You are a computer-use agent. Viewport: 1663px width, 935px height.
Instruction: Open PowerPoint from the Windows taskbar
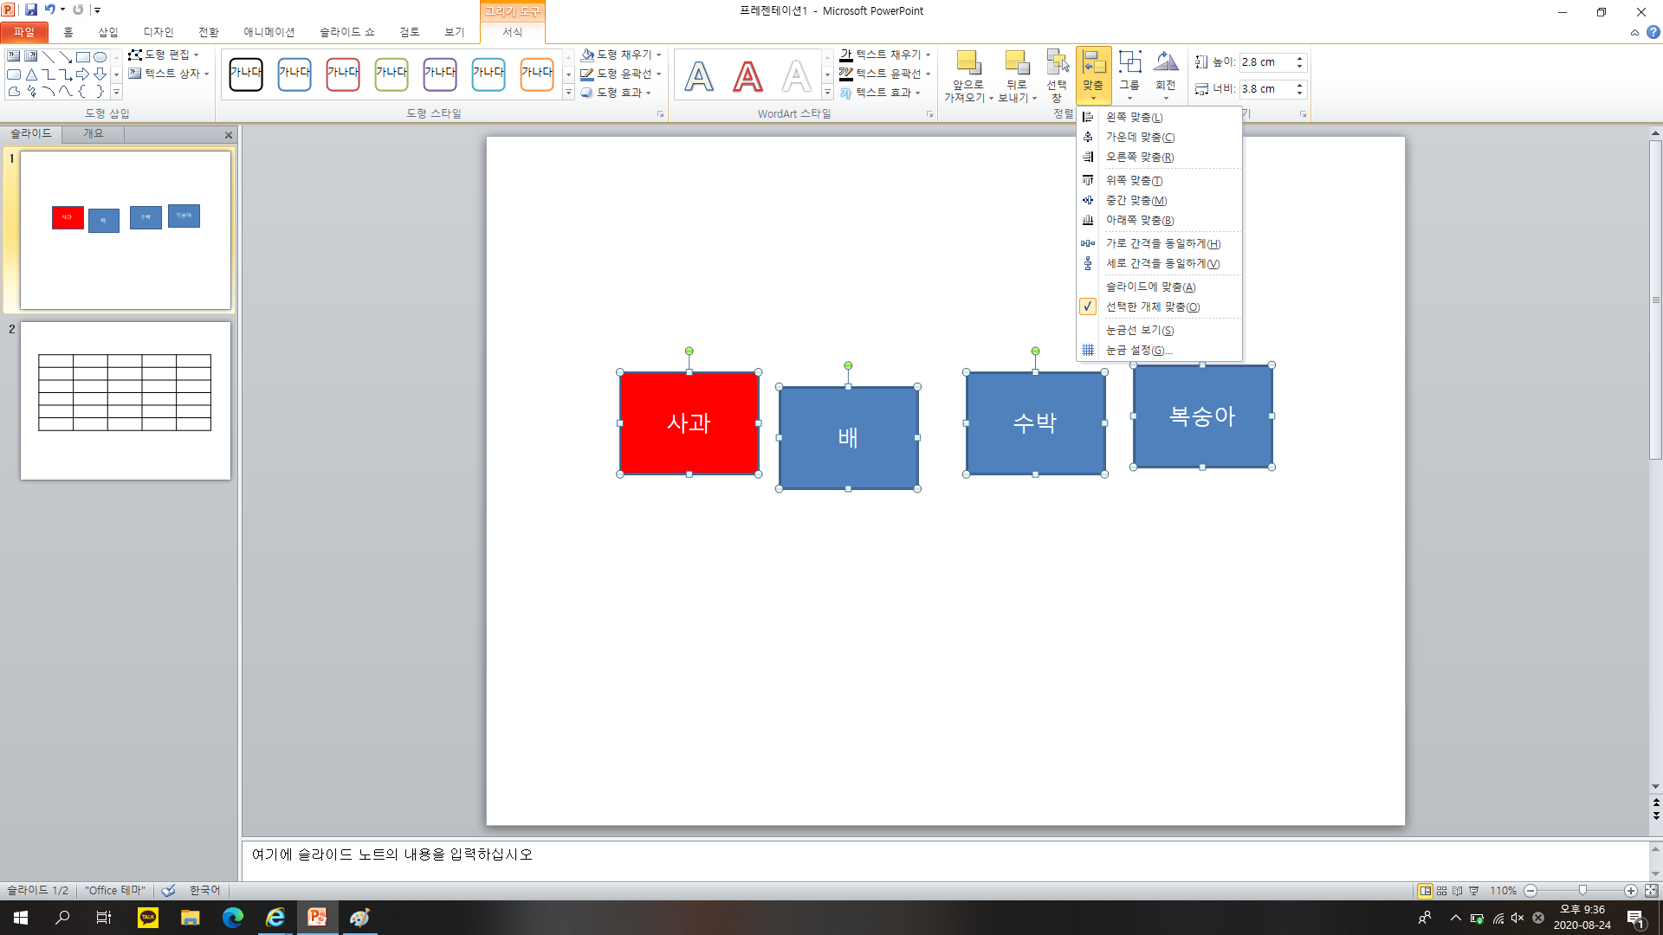(317, 917)
